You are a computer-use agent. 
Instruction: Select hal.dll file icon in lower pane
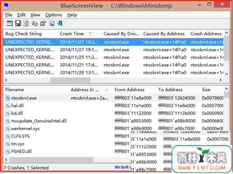click(7, 106)
